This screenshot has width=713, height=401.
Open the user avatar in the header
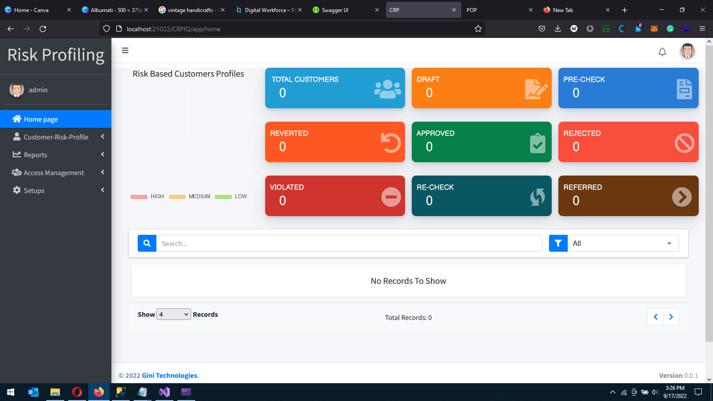[x=687, y=50]
